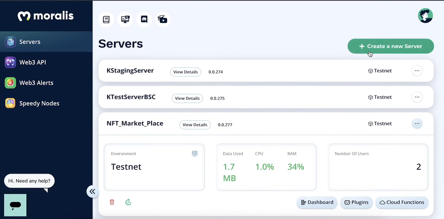Open the graduation cap video tutorials icon
The height and width of the screenshot is (219, 444).
point(163,19)
